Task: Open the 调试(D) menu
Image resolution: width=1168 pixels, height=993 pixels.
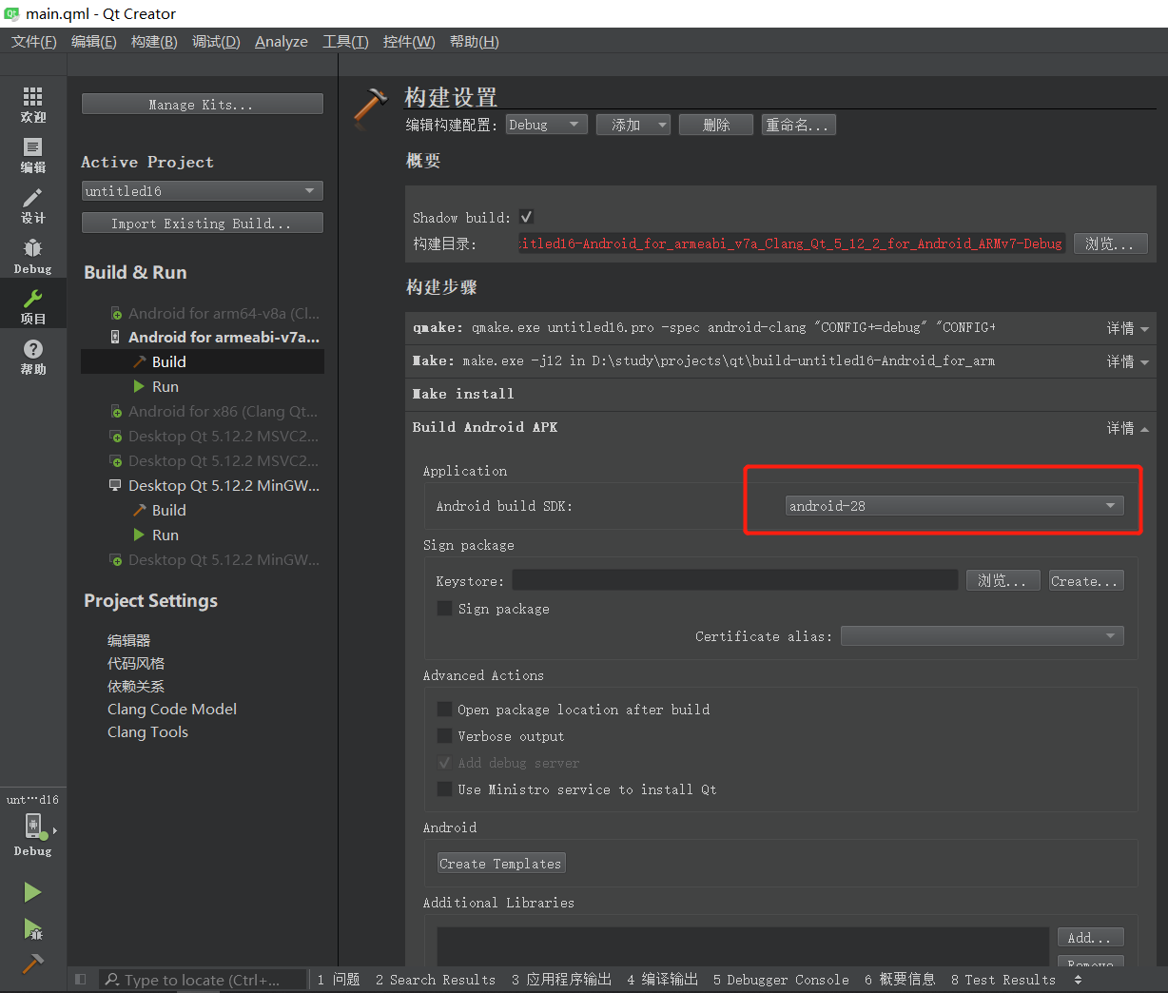Action: pos(216,42)
